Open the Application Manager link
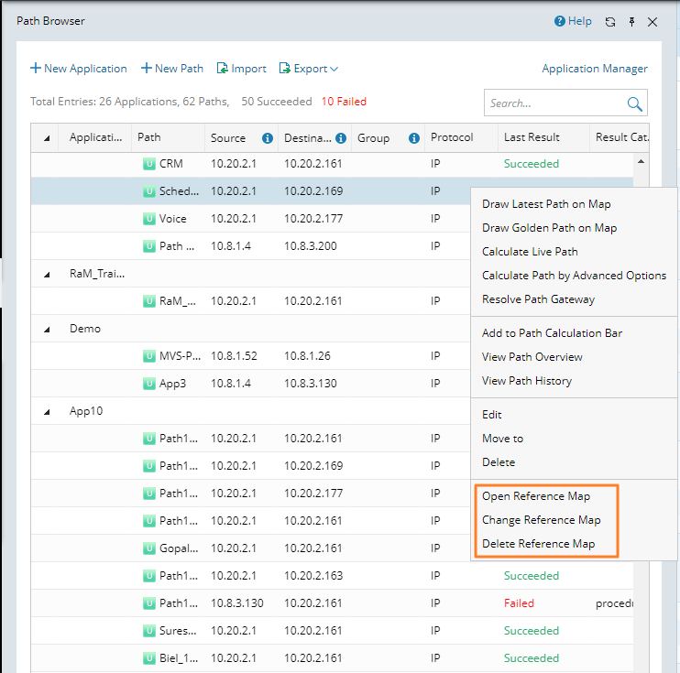 point(594,69)
